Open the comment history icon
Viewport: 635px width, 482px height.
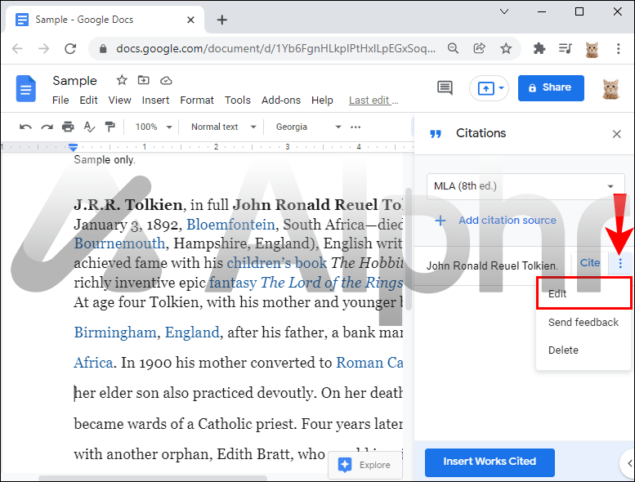(x=445, y=87)
